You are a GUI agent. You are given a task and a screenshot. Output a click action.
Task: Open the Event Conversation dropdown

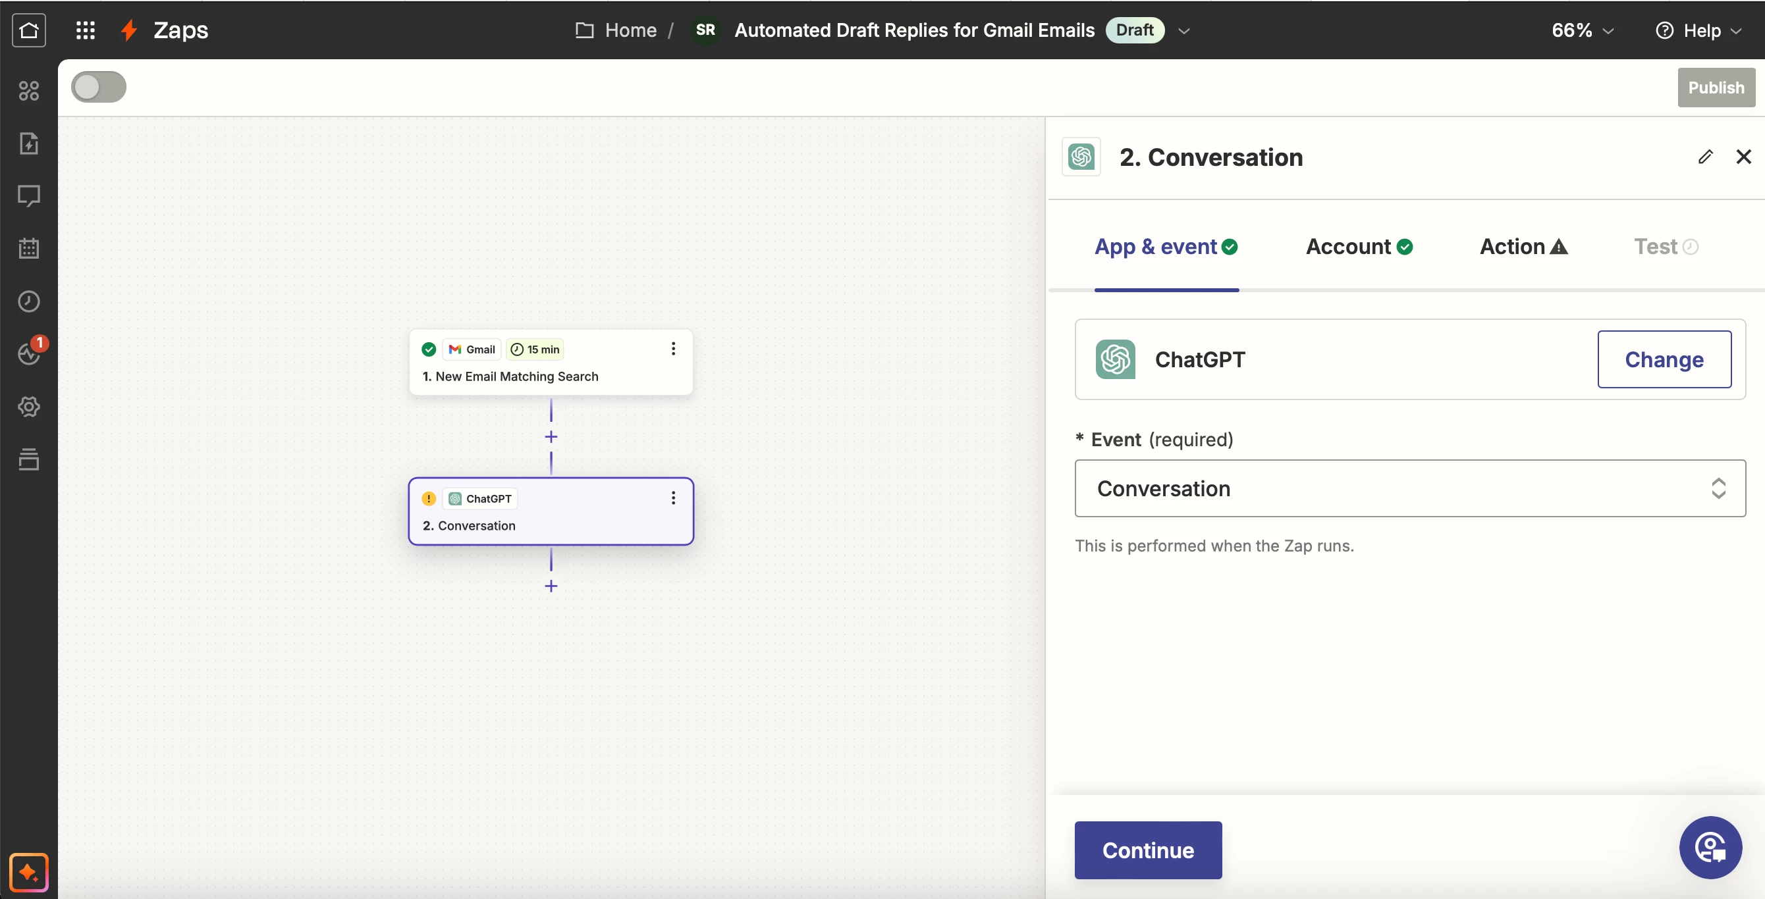[1409, 488]
